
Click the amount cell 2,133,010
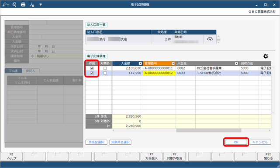128,68
